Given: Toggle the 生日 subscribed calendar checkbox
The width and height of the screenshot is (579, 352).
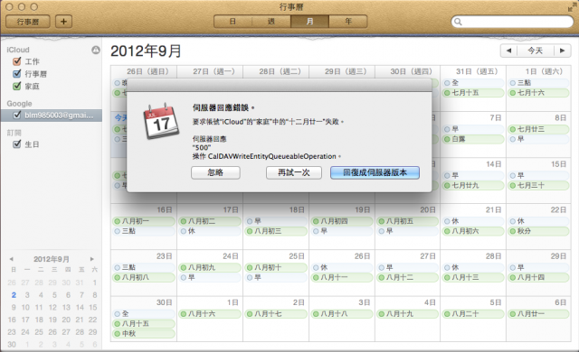Looking at the screenshot, I should 16,144.
